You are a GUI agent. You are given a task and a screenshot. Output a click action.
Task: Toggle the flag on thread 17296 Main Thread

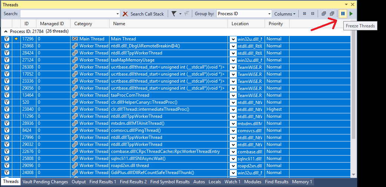[x=7, y=39]
